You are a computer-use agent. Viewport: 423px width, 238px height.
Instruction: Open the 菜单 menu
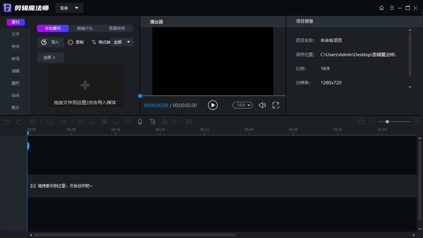pos(69,8)
